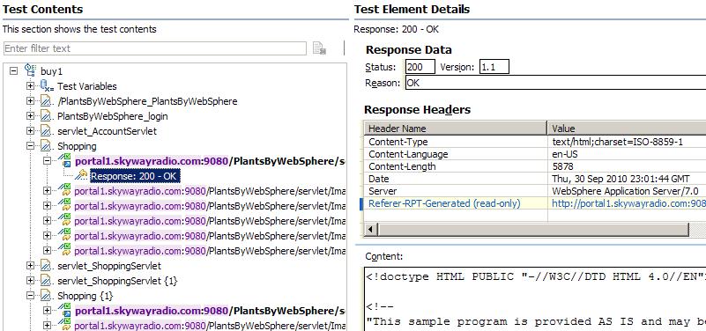Expand the Test Variables node
This screenshot has width=706, height=331.
coord(30,86)
